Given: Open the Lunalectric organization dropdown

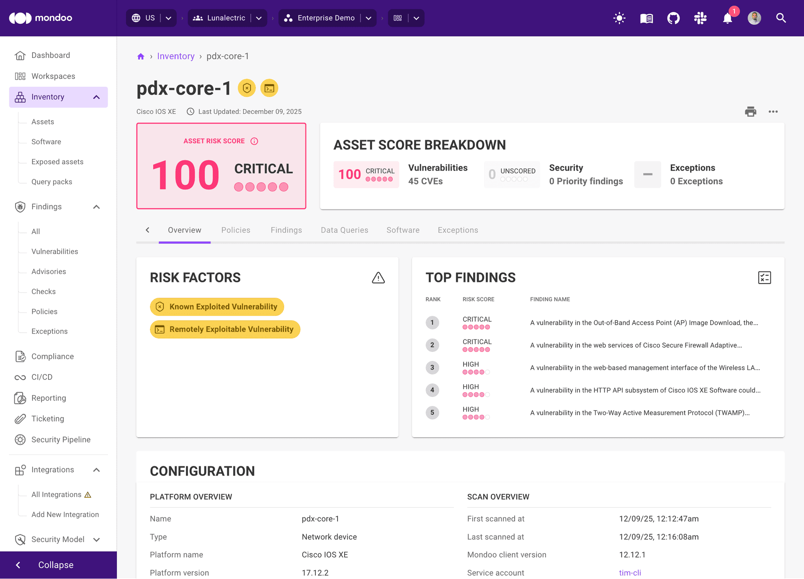Looking at the screenshot, I should 259,18.
